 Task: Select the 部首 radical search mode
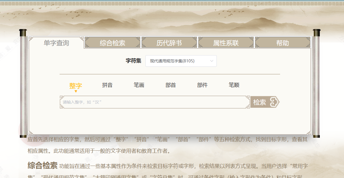point(171,85)
